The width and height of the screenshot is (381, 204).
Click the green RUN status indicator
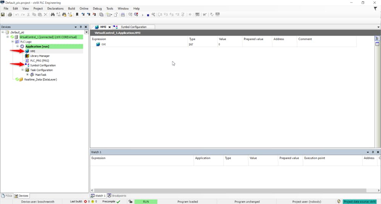146,202
